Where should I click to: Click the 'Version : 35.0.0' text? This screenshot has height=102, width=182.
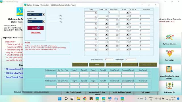coord(10,26)
